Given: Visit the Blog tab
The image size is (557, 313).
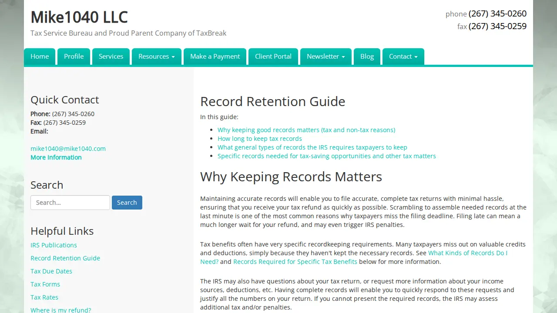Looking at the screenshot, I should pyautogui.click(x=367, y=57).
